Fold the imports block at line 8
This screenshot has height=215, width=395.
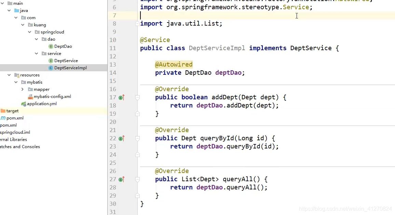(x=138, y=24)
